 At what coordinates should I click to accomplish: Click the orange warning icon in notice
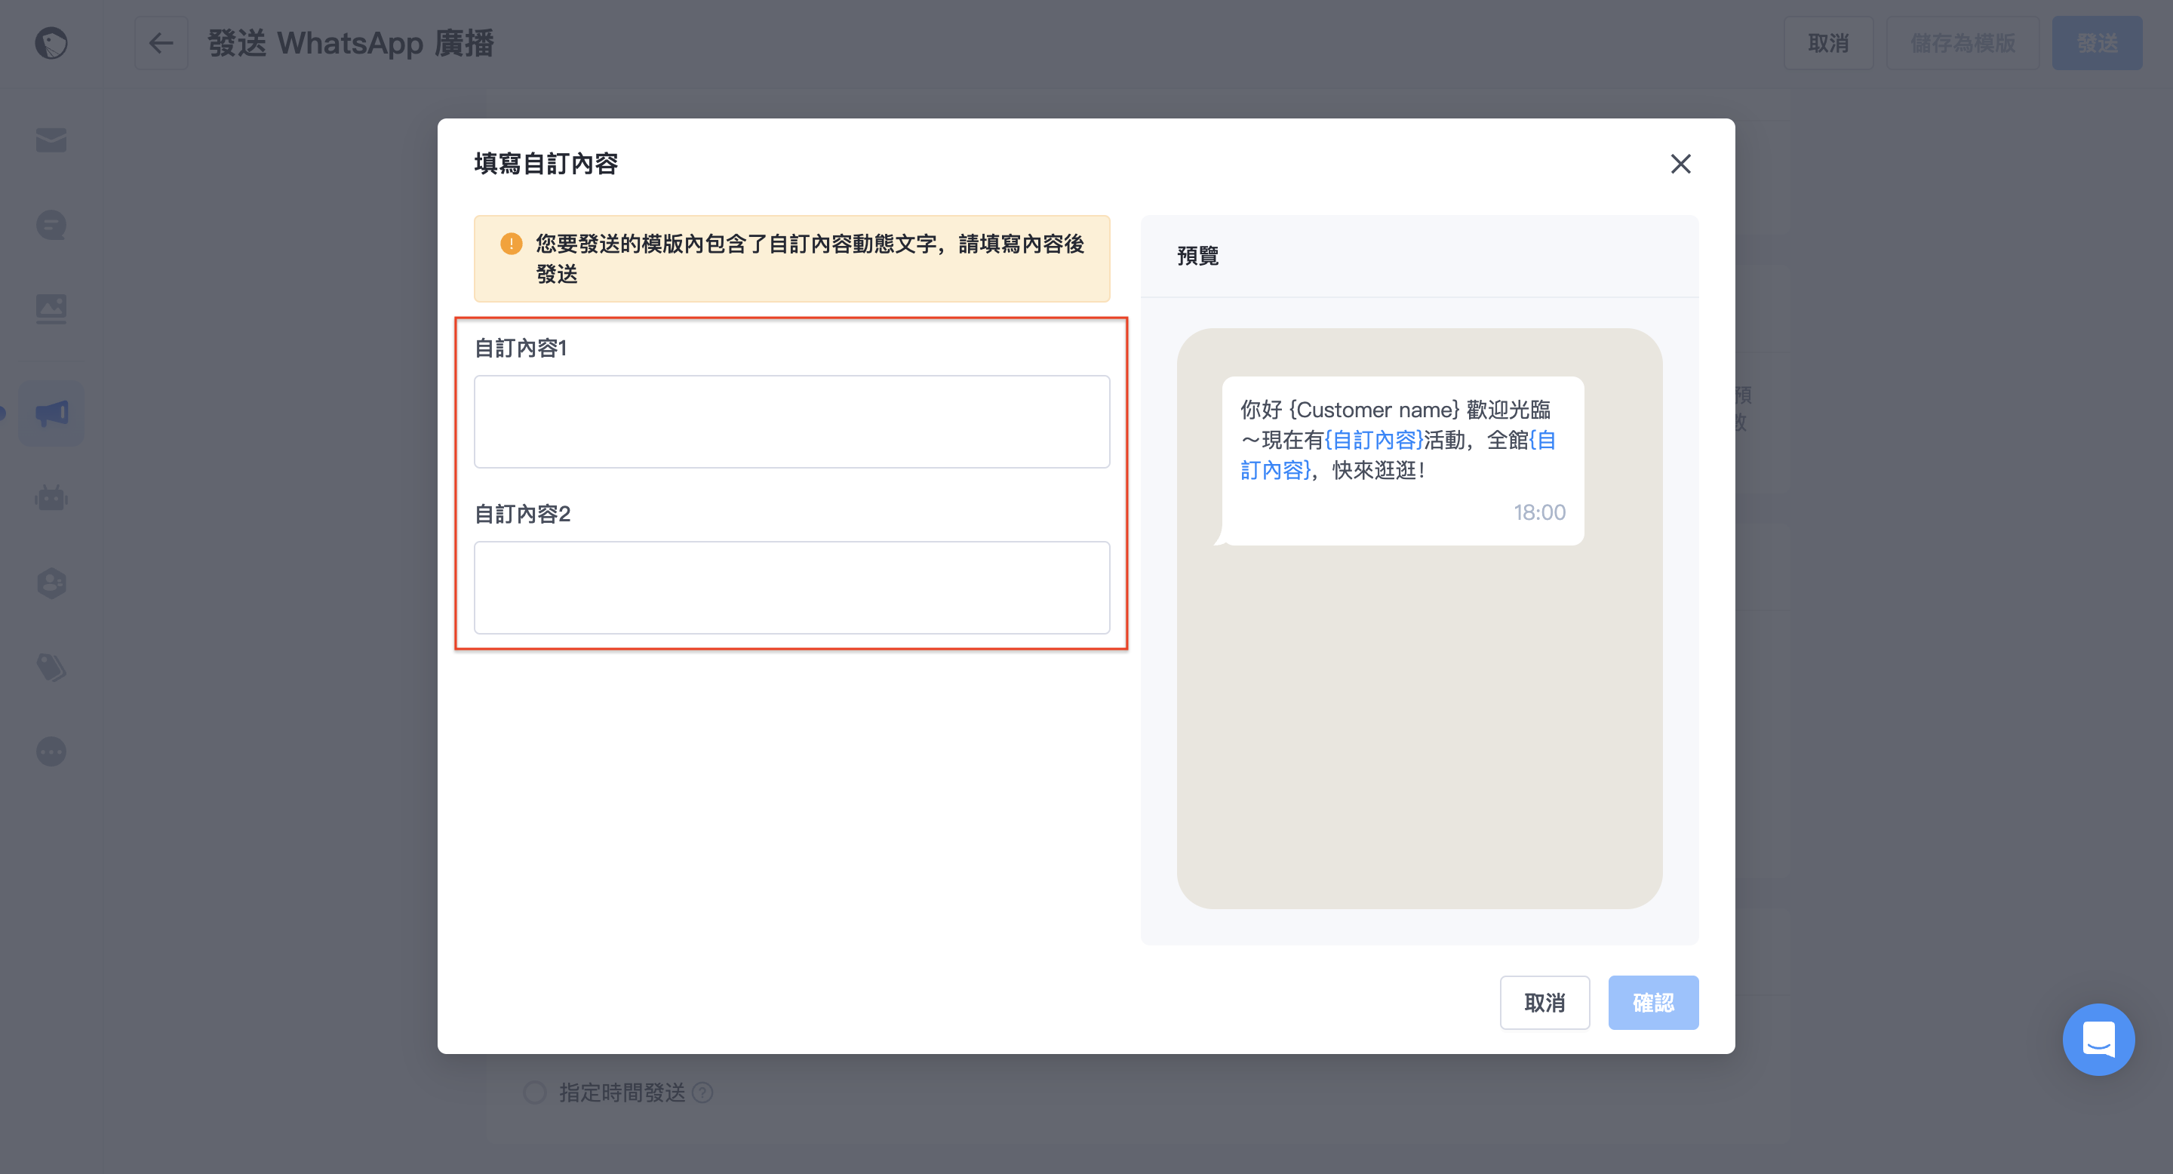(x=512, y=244)
